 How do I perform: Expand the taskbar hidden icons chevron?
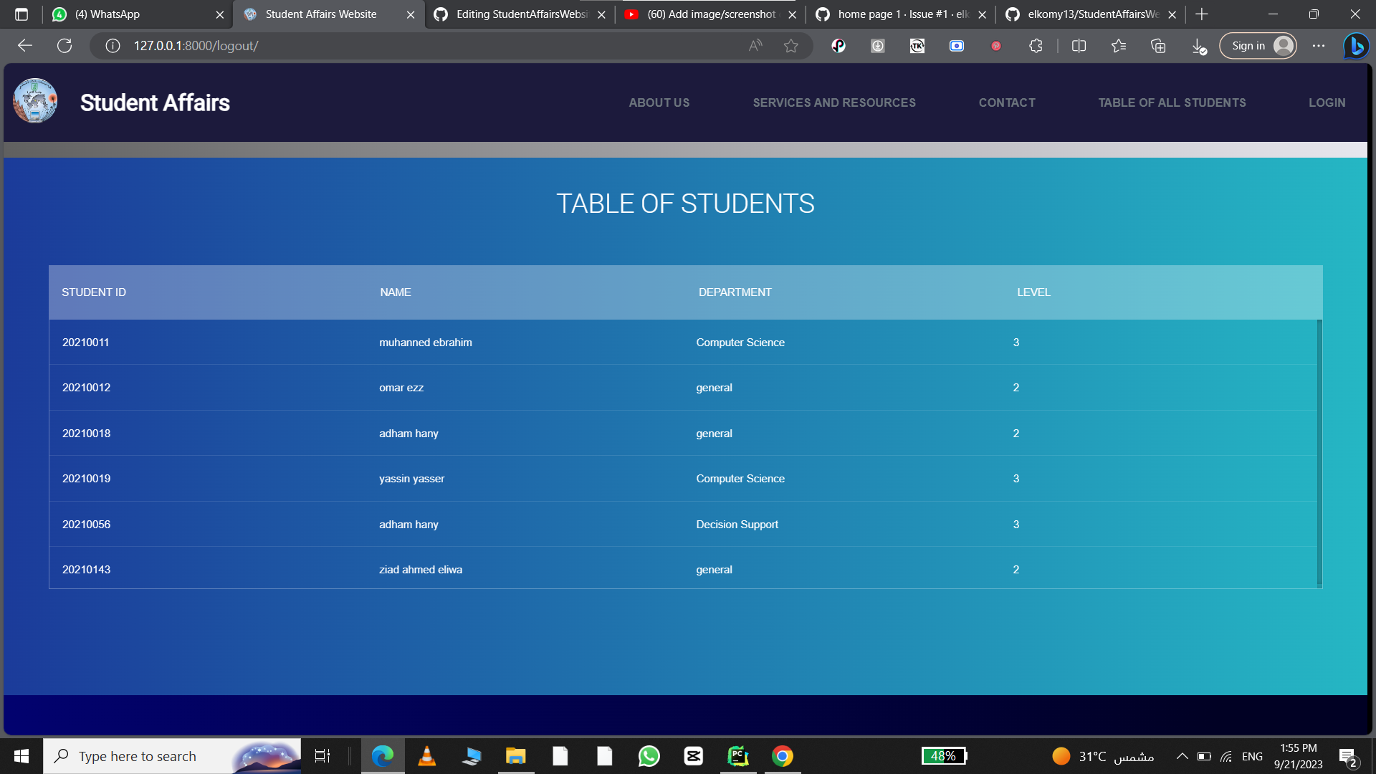click(1182, 755)
